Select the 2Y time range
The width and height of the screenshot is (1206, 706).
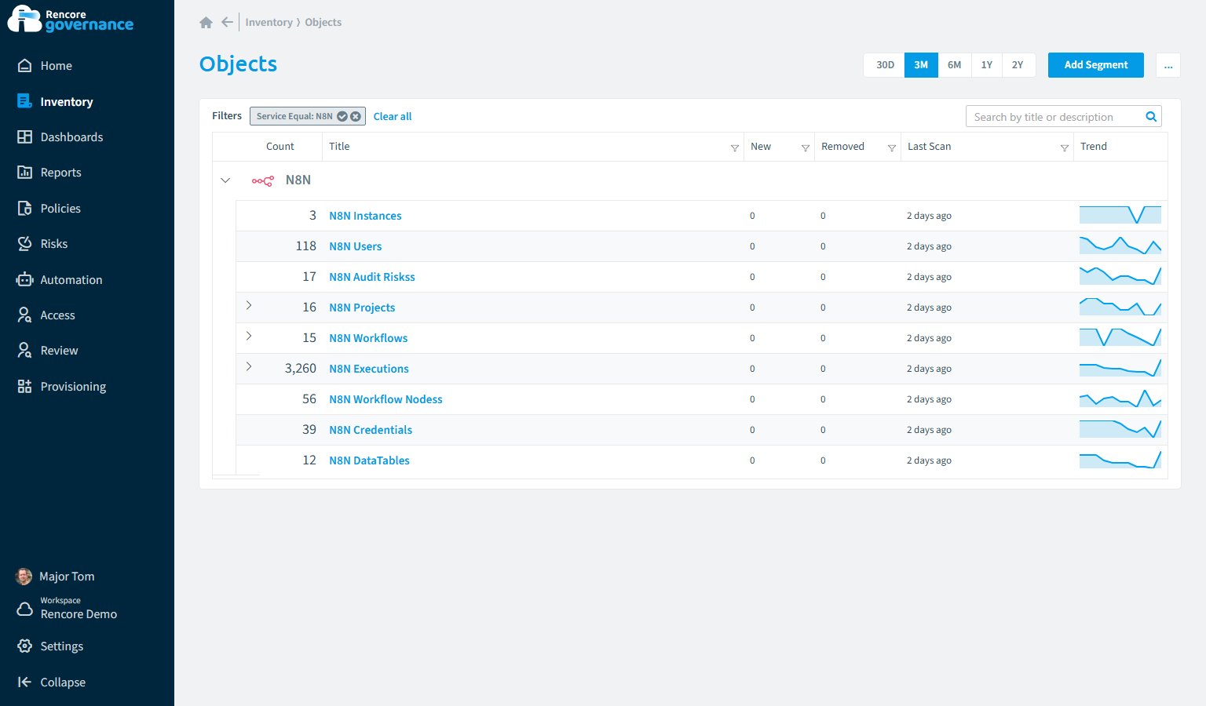(1018, 65)
